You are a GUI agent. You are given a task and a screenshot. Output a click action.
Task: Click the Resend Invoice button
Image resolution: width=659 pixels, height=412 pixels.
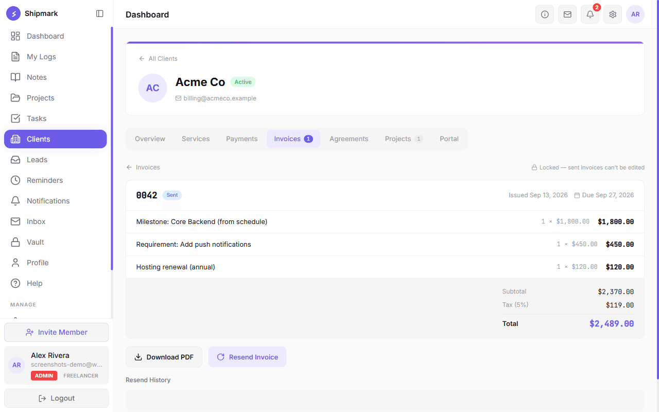pos(247,357)
